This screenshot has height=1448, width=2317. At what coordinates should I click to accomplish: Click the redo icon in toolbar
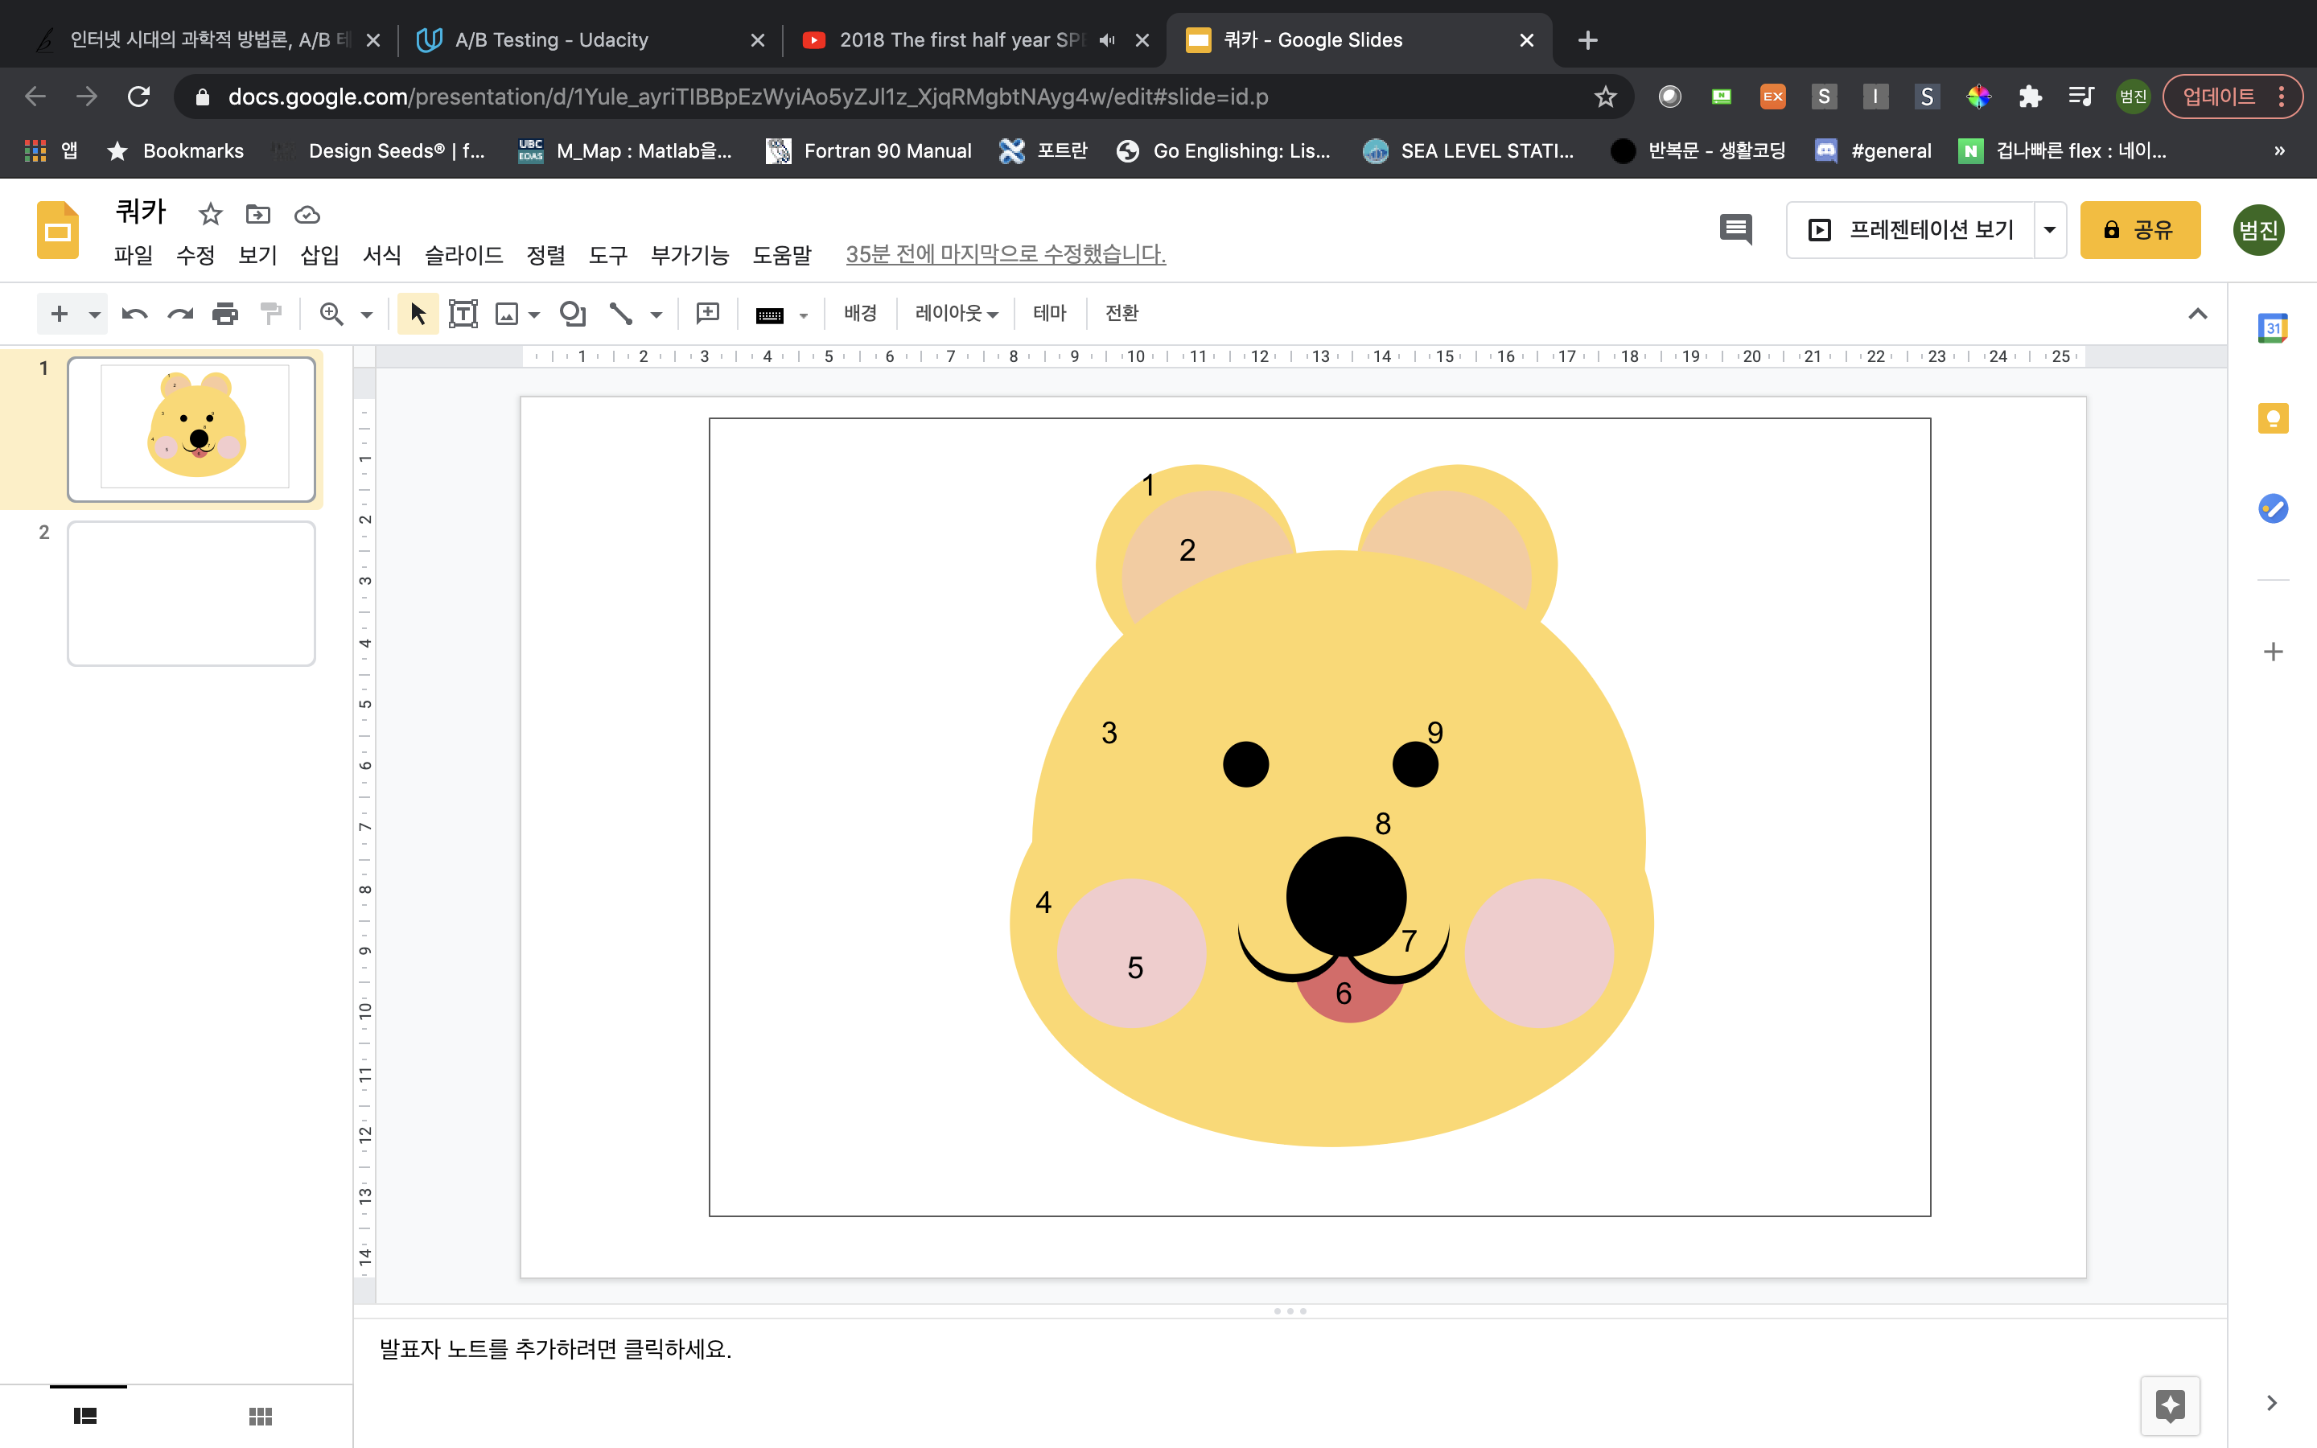click(x=180, y=313)
